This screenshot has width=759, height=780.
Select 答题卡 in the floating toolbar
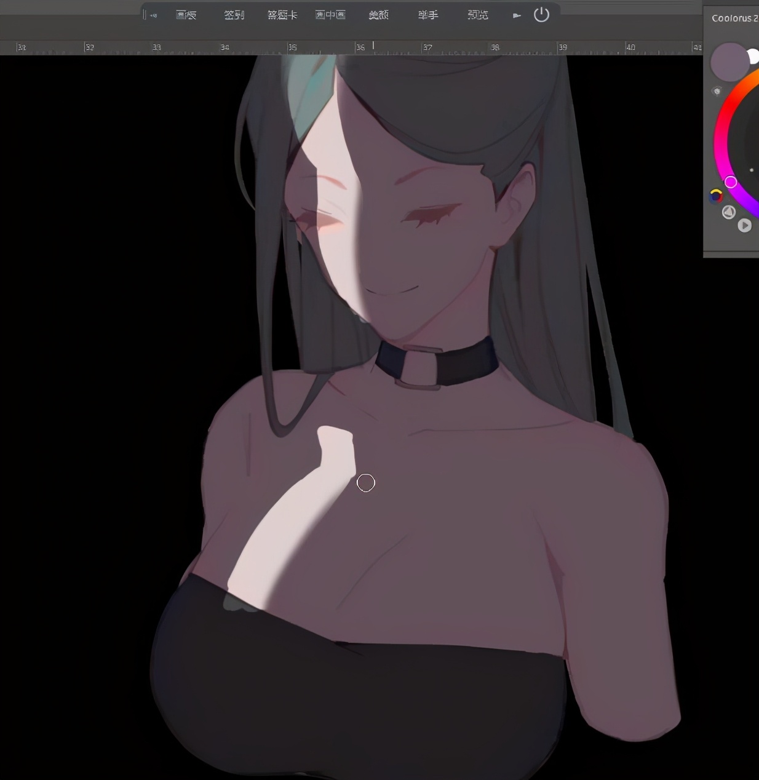coord(282,15)
